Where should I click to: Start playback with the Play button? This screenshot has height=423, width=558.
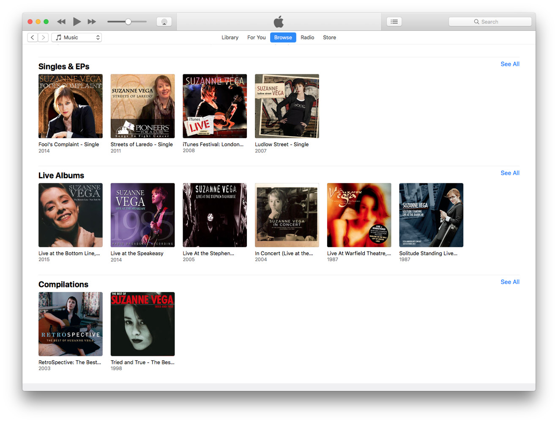click(x=77, y=22)
